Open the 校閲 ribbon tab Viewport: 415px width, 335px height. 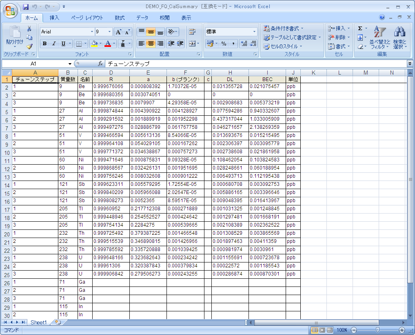click(x=164, y=18)
